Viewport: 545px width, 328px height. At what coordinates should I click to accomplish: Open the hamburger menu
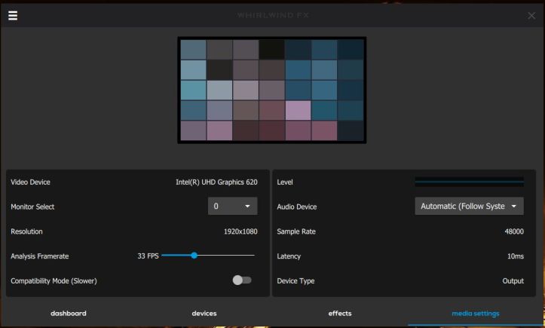pyautogui.click(x=13, y=15)
